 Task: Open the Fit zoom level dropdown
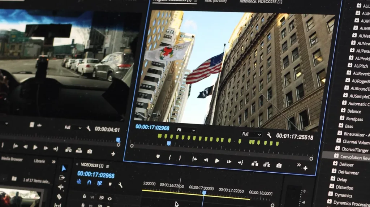[186, 130]
